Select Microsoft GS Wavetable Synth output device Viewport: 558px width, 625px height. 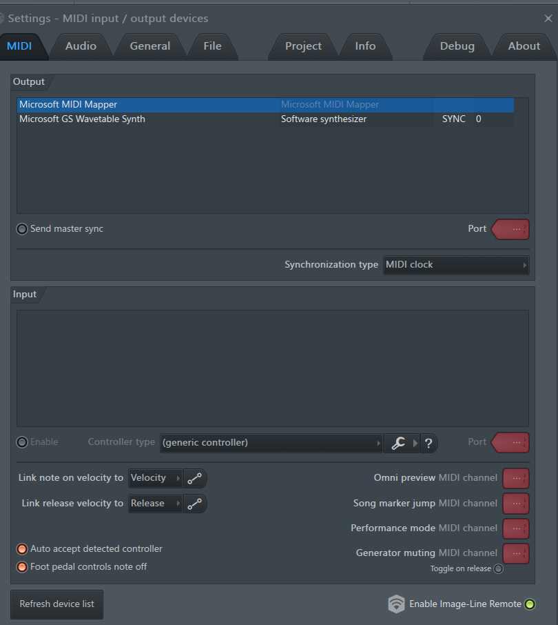tap(266, 119)
